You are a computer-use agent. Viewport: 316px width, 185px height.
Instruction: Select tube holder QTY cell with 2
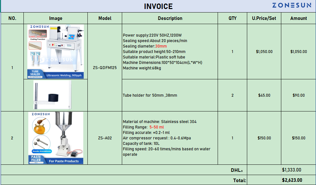tap(232, 95)
